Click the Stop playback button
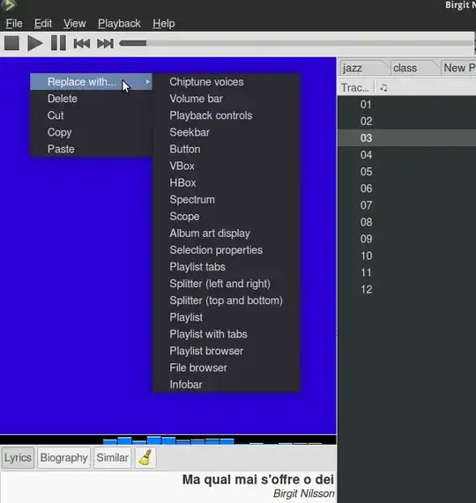Viewport: 476px width, 503px height. coord(11,43)
